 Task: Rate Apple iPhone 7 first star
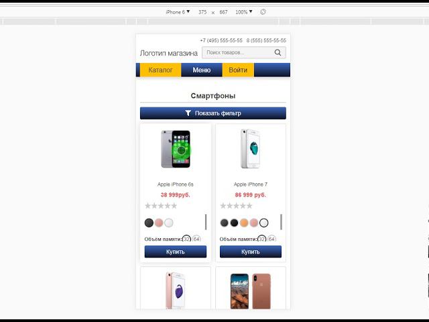pos(223,206)
